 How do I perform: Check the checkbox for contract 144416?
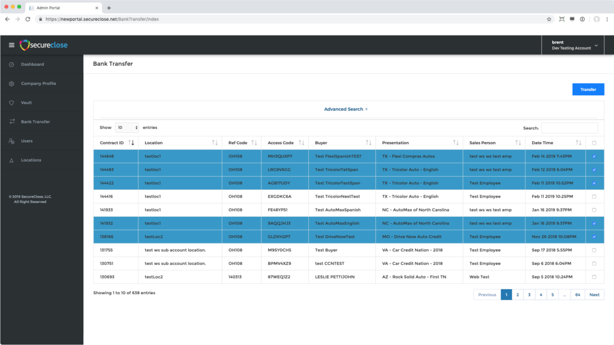594,196
